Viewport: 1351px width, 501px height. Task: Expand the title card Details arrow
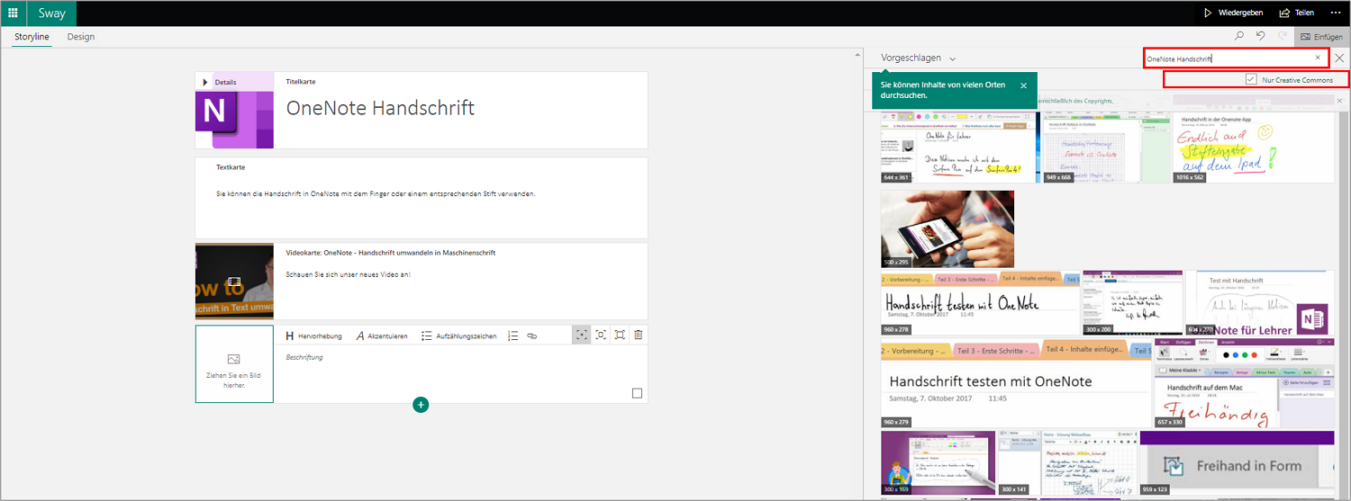pyautogui.click(x=205, y=82)
